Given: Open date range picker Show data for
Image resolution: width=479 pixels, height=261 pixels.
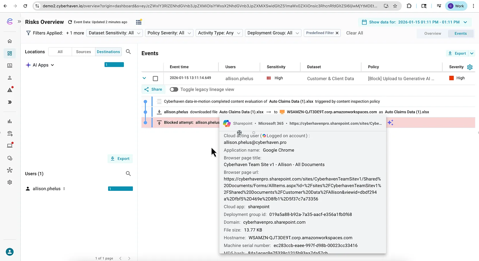Looking at the screenshot, I should coord(414,22).
